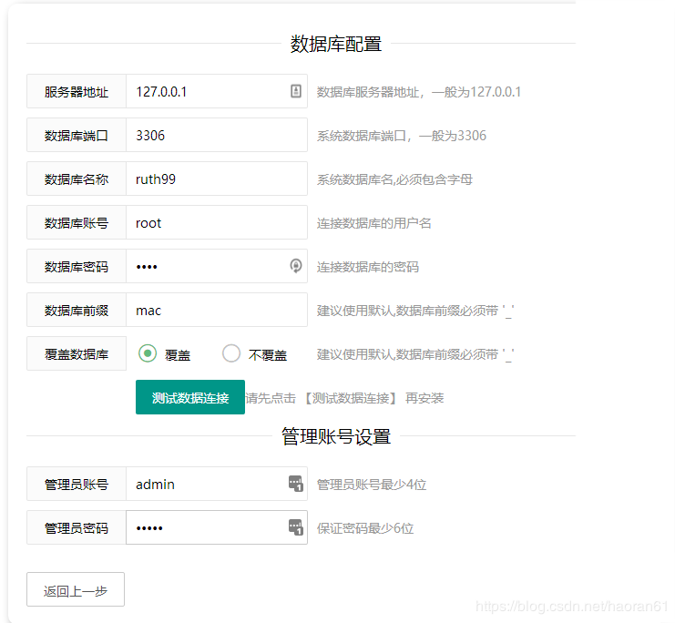Go back with 返回上一步 button
Viewport: 675px width, 623px height.
pos(76,590)
